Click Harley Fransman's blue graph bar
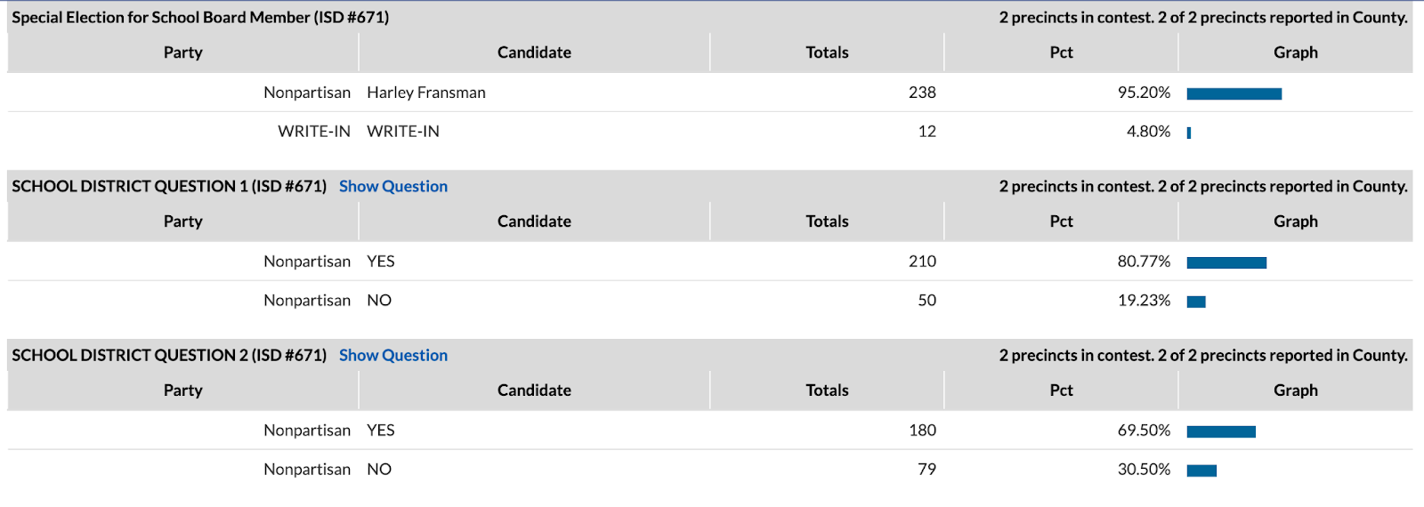The height and width of the screenshot is (507, 1424). pyautogui.click(x=1234, y=93)
